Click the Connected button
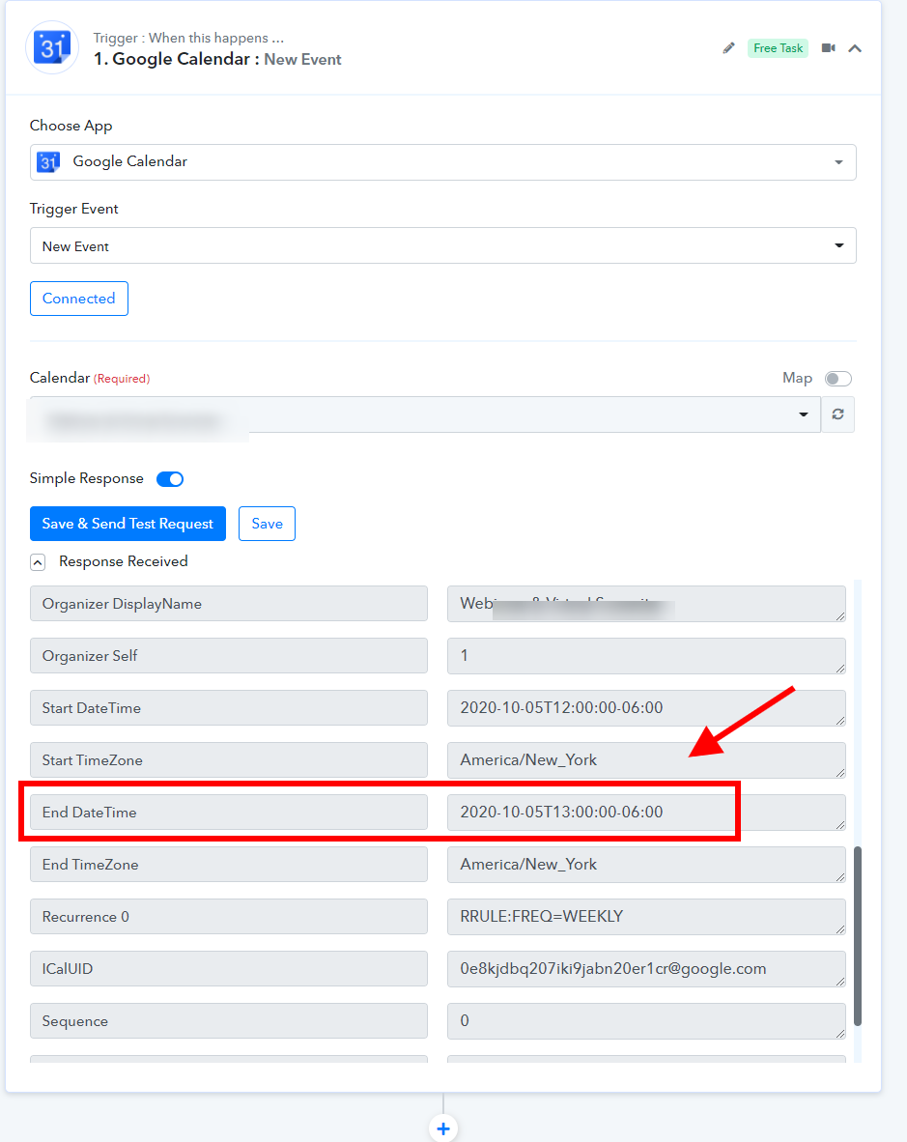 79,299
